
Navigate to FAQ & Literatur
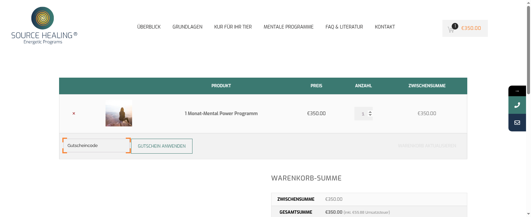(x=344, y=27)
